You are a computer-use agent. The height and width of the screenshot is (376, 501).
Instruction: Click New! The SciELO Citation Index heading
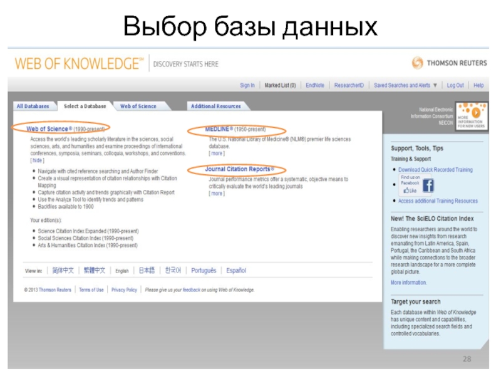432,219
